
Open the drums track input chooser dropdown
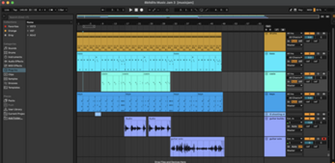pos(295,33)
